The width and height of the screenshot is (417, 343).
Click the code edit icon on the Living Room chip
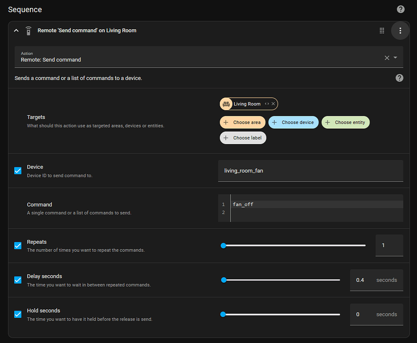pos(267,104)
